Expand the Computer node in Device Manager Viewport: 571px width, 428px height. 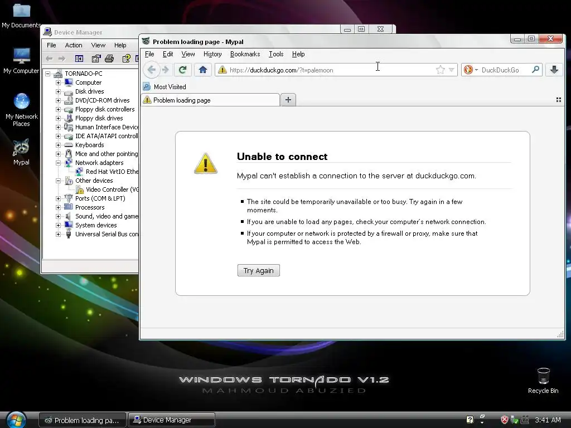point(58,82)
